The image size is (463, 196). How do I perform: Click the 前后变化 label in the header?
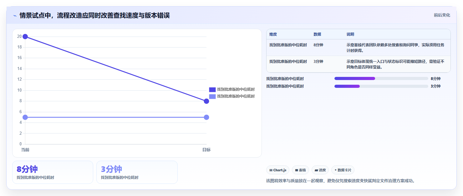(442, 15)
